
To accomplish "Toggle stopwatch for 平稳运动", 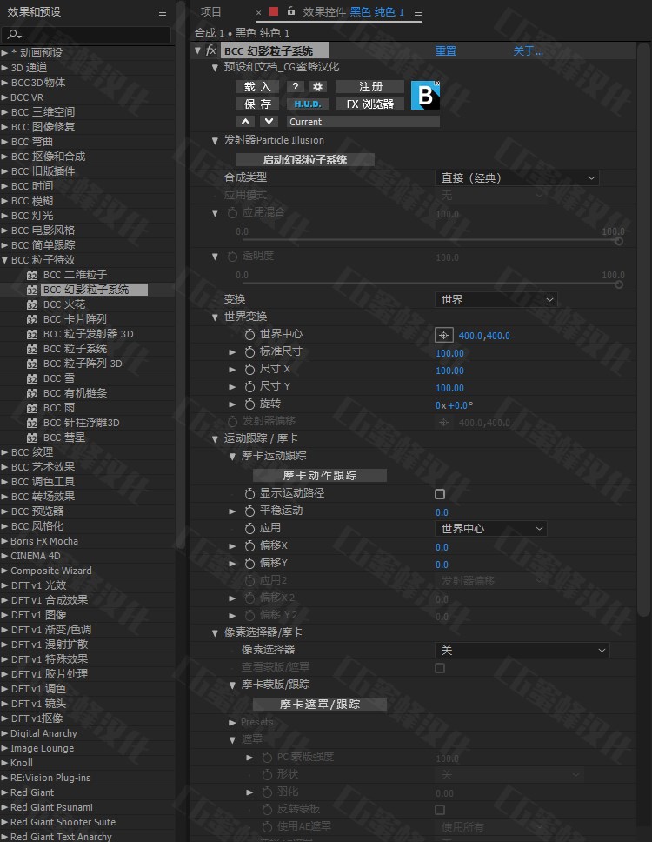I will 249,511.
